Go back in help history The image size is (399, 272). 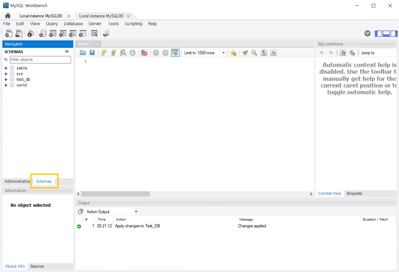[x=321, y=53]
